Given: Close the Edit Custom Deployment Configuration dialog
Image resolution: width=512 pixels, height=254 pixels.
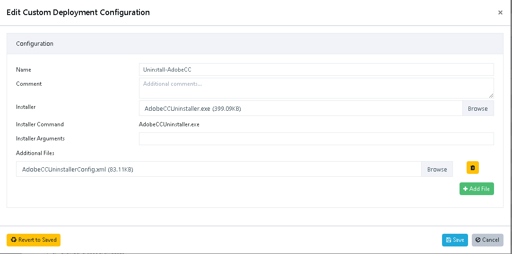Looking at the screenshot, I should 500,13.
